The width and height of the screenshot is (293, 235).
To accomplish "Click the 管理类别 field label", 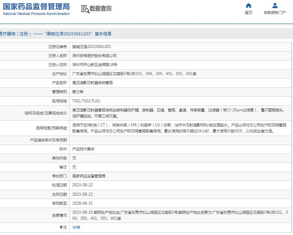I will 59,91.
